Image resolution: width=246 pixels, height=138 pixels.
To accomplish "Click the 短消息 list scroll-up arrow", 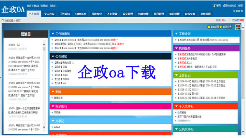I will [44, 44].
